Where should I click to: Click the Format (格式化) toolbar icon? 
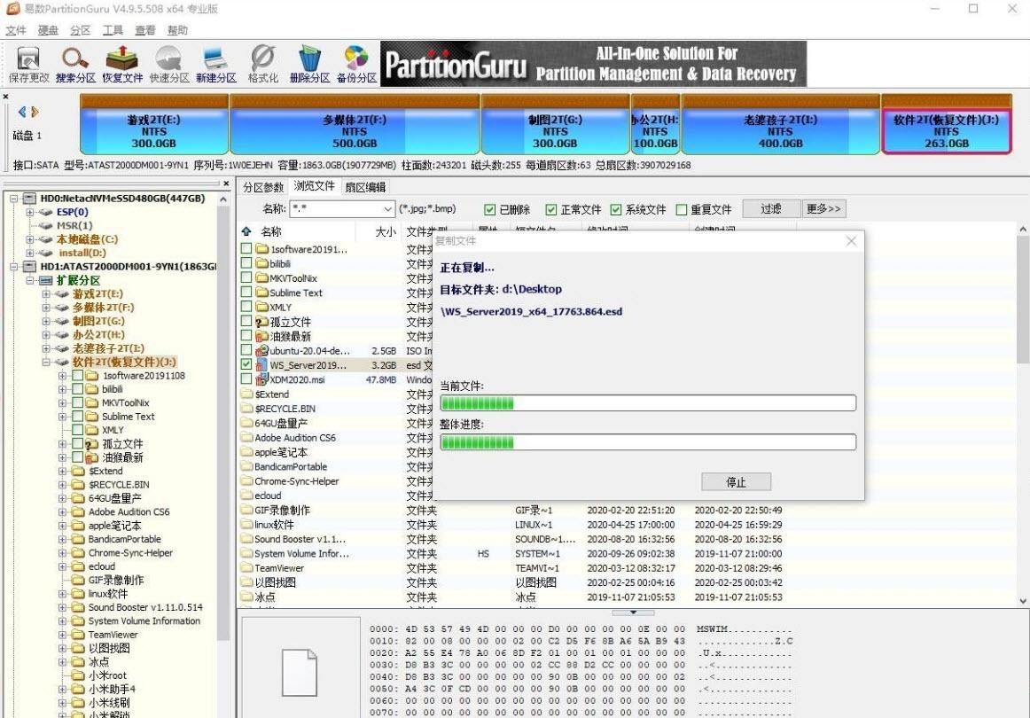point(262,65)
